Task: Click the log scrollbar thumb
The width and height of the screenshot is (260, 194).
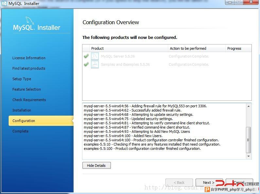Action: (249, 140)
